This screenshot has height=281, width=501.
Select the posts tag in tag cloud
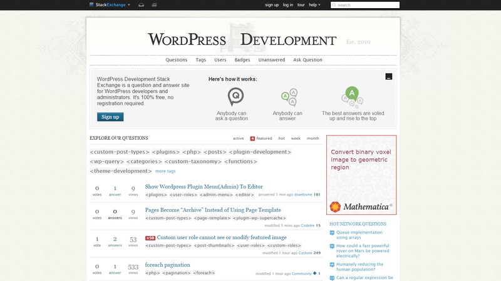215,152
